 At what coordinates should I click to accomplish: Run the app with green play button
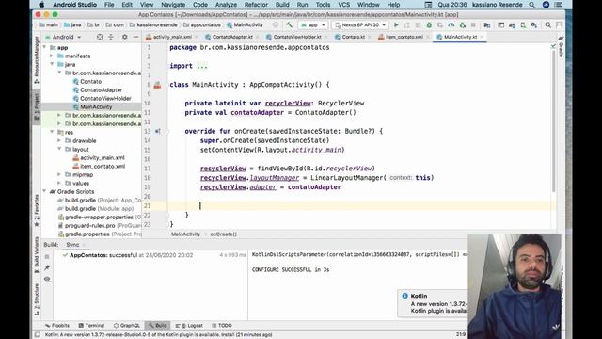click(396, 25)
